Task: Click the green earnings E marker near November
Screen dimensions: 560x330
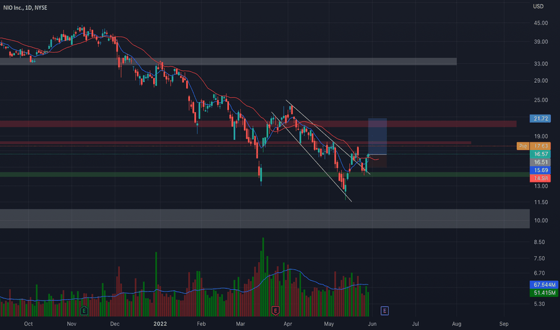Action: (x=84, y=310)
